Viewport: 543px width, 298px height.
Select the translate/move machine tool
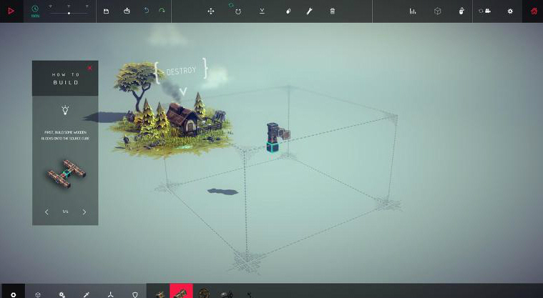coord(211,11)
